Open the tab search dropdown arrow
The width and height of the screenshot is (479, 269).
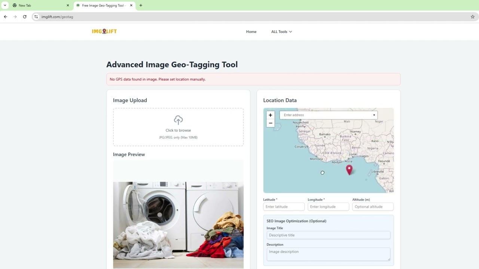(5, 6)
